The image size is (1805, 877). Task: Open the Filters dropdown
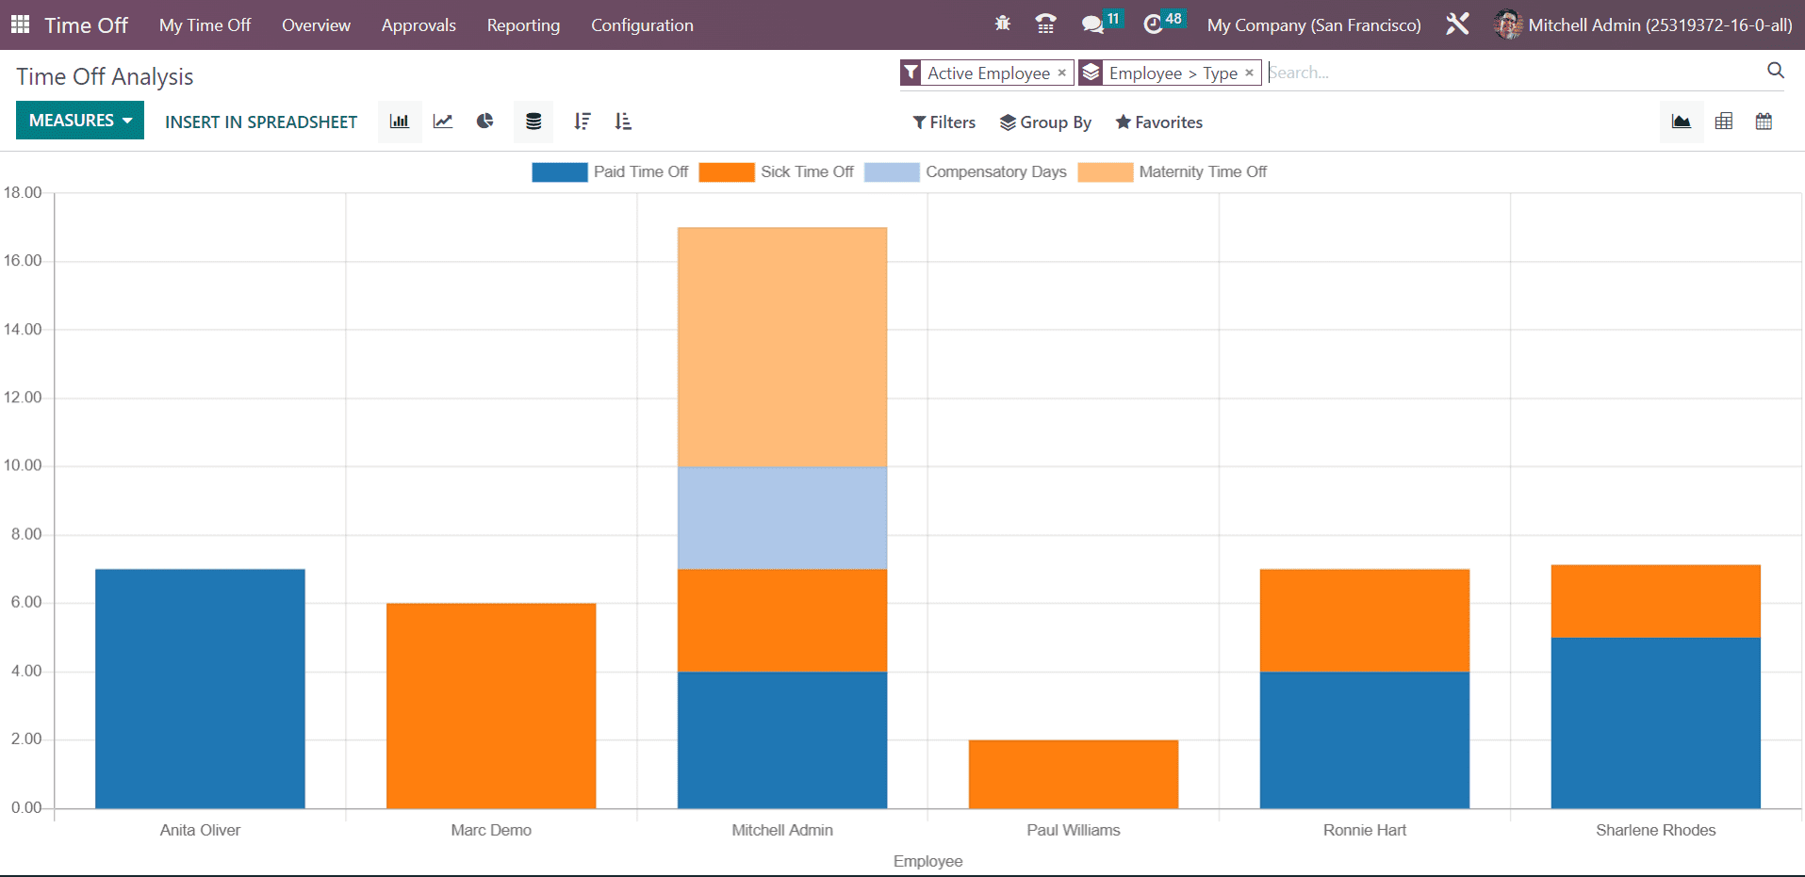click(944, 122)
